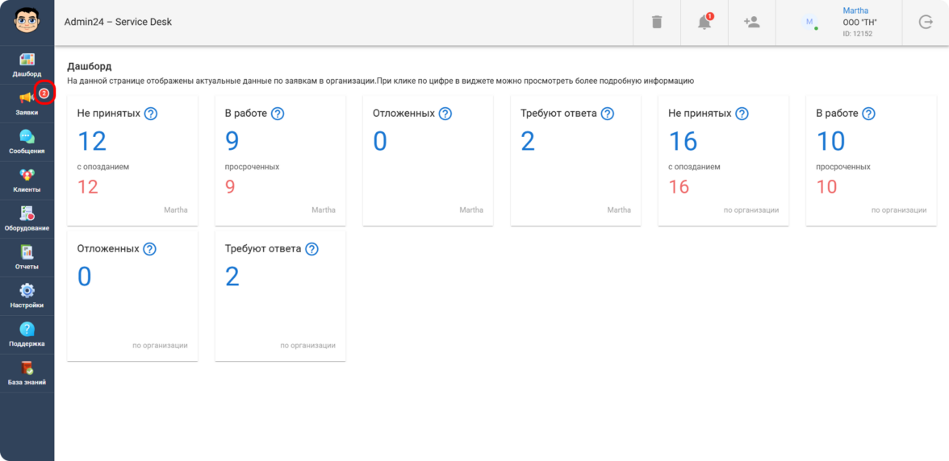Open notifications bell icon
The width and height of the screenshot is (949, 461).
tap(704, 23)
